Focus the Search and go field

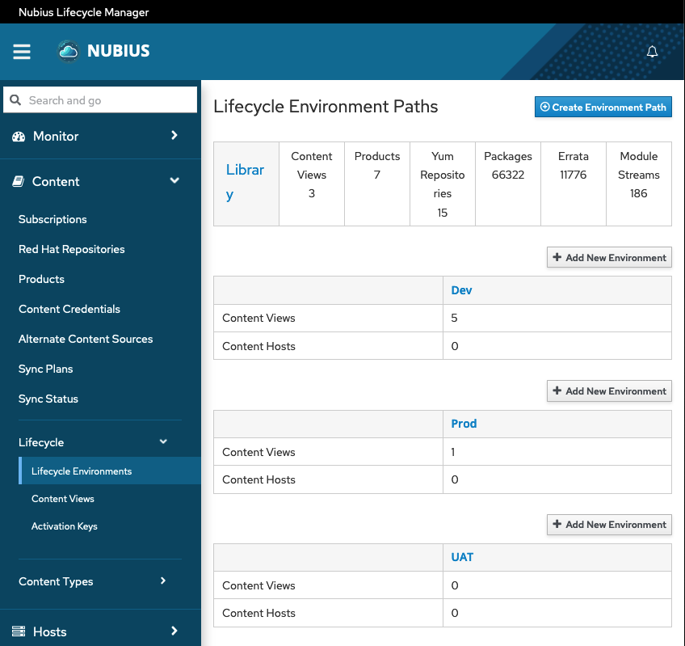coord(100,100)
